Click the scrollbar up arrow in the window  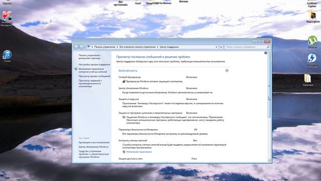(269, 53)
